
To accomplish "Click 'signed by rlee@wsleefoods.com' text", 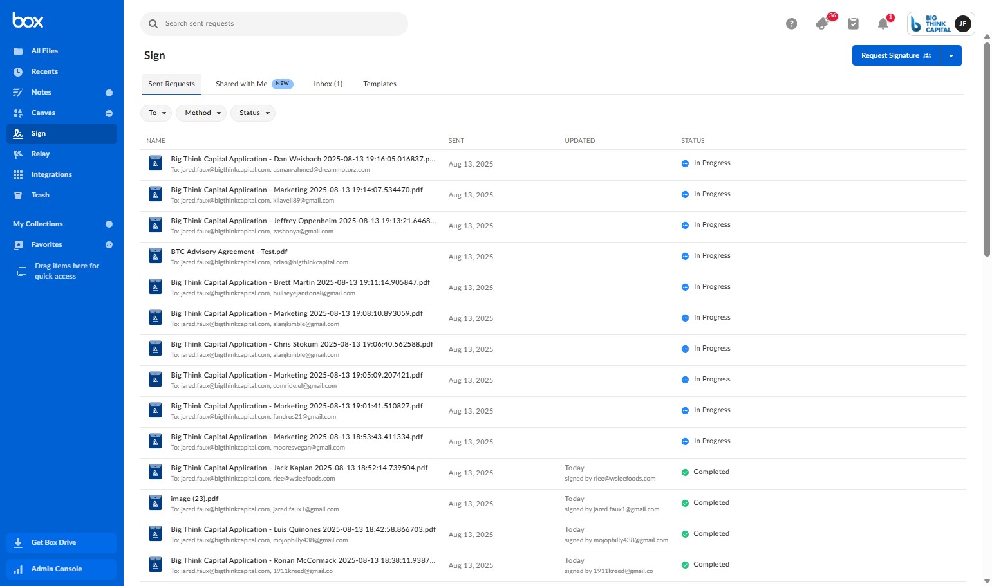I will [610, 479].
